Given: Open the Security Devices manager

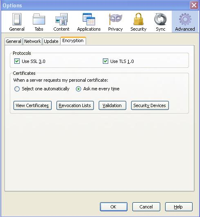Looking at the screenshot, I should 150,105.
